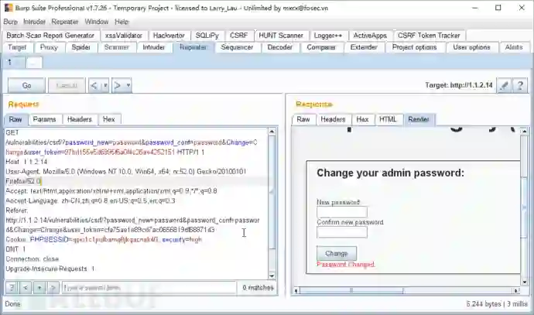Click the 'Cookie: PHPSESSID' request line
Image resolution: width=534 pixels, height=315 pixels.
pos(104,240)
